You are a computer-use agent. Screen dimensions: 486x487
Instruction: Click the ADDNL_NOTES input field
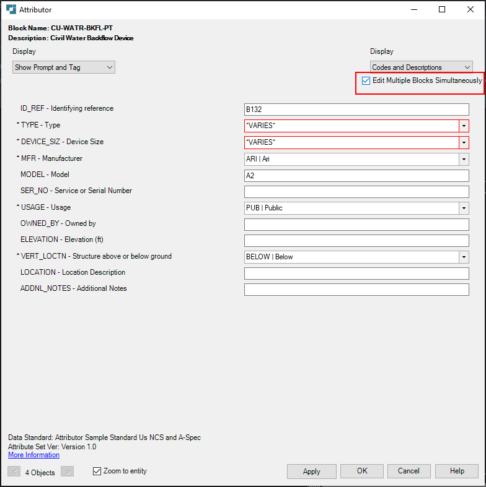coord(356,290)
